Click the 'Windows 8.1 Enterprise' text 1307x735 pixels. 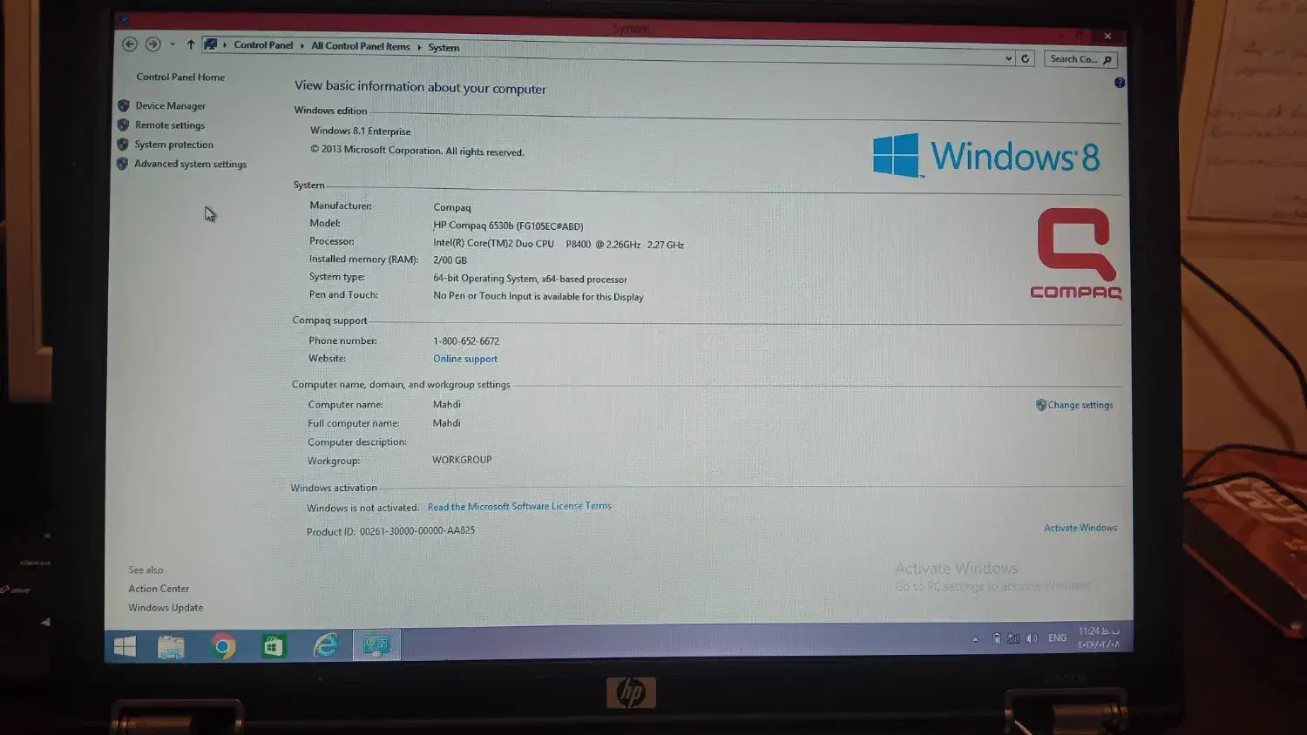pos(360,131)
